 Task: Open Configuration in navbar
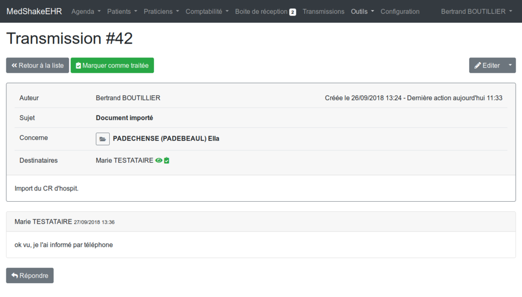tap(399, 12)
